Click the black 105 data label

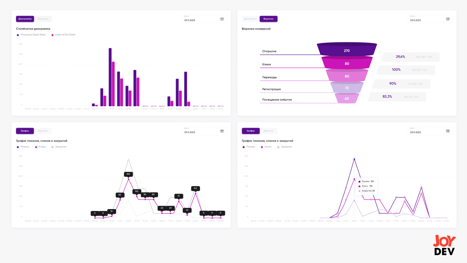click(137, 191)
